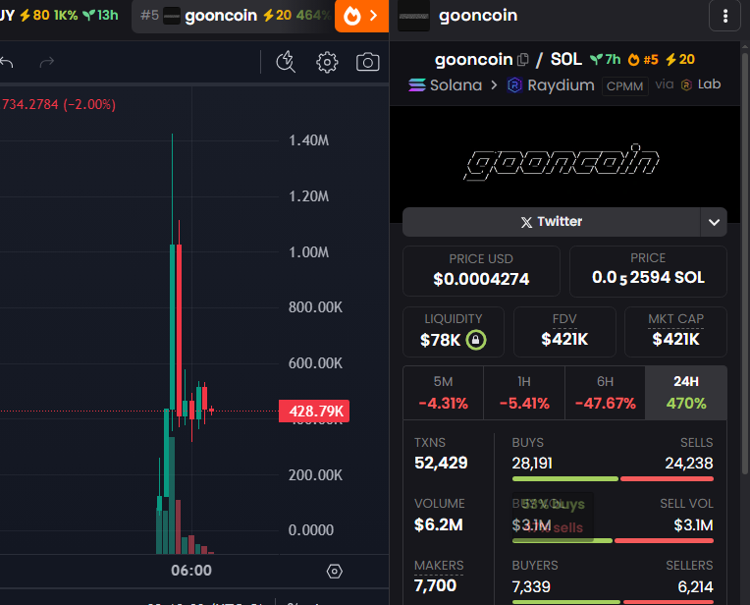Screen dimensions: 750x605
Task: Select the 5M timeframe tab
Action: point(443,393)
